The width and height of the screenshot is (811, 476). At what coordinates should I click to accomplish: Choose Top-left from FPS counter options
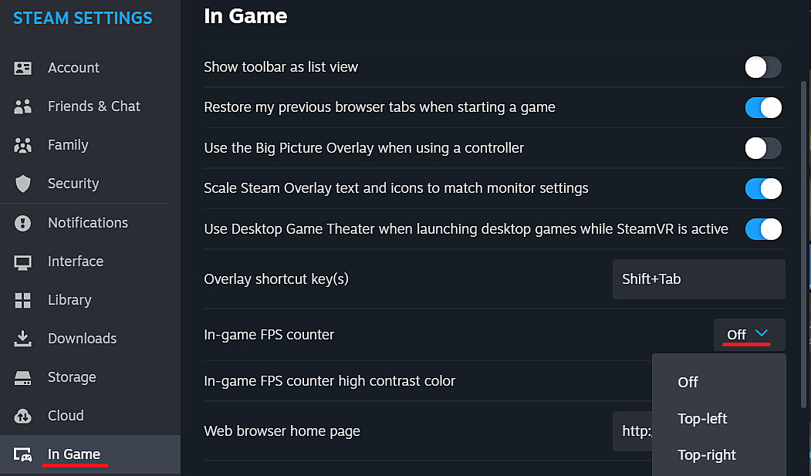pyautogui.click(x=702, y=419)
